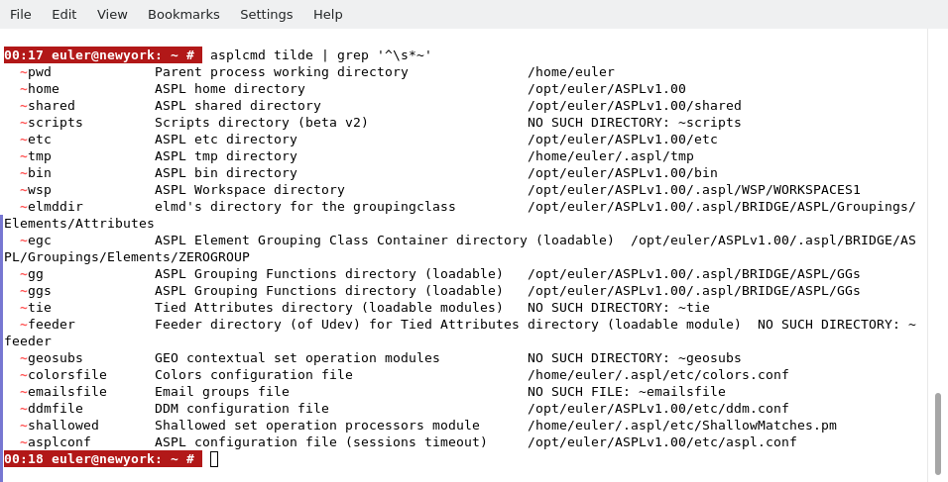
Task: Open the Bookmarks menu
Action: pos(183,14)
